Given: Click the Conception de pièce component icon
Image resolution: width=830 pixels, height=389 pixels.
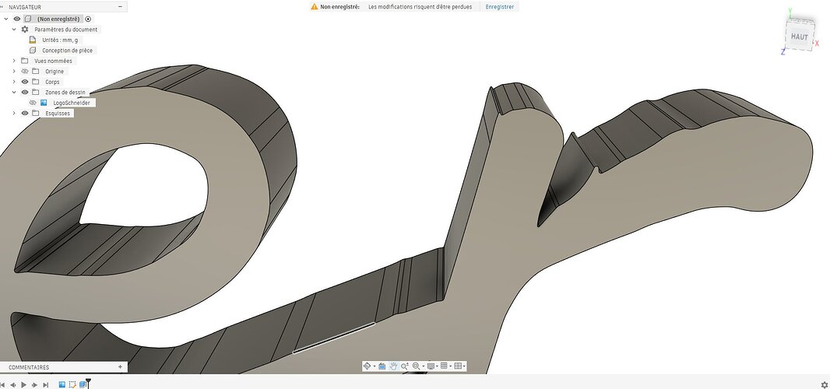Looking at the screenshot, I should point(32,51).
